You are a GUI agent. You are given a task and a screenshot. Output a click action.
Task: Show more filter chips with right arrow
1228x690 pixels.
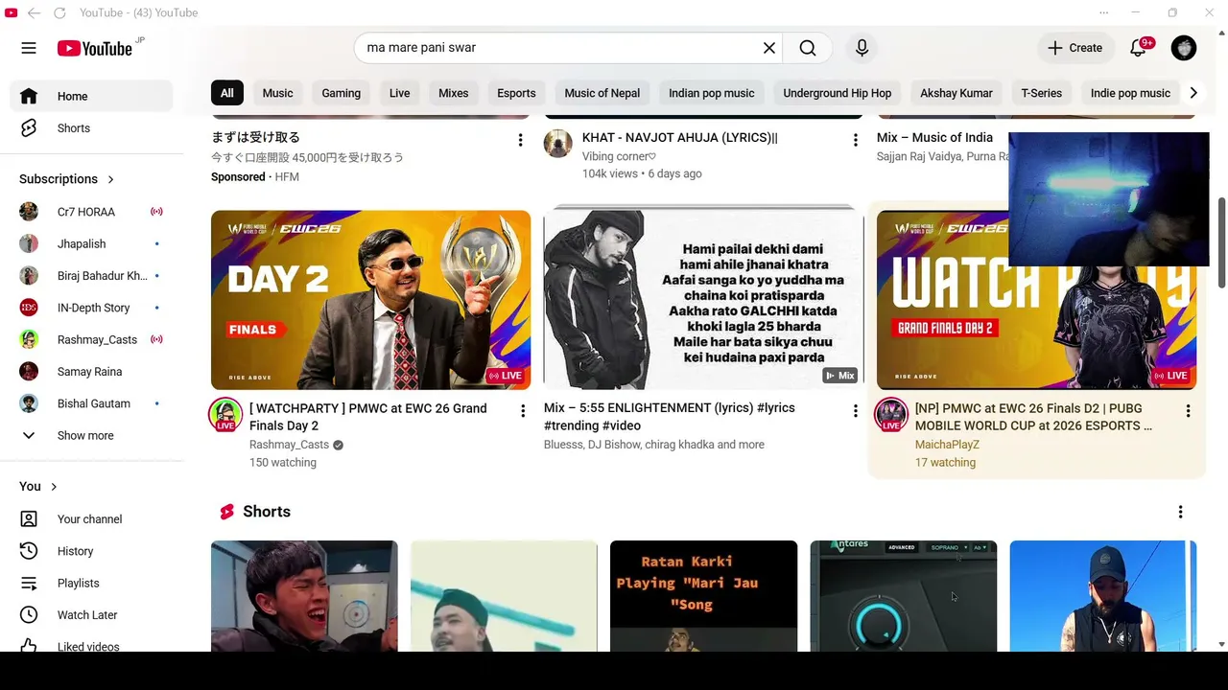pyautogui.click(x=1193, y=93)
